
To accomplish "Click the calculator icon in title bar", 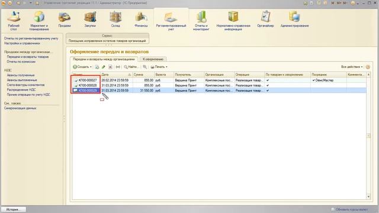I will [x=319, y=3].
